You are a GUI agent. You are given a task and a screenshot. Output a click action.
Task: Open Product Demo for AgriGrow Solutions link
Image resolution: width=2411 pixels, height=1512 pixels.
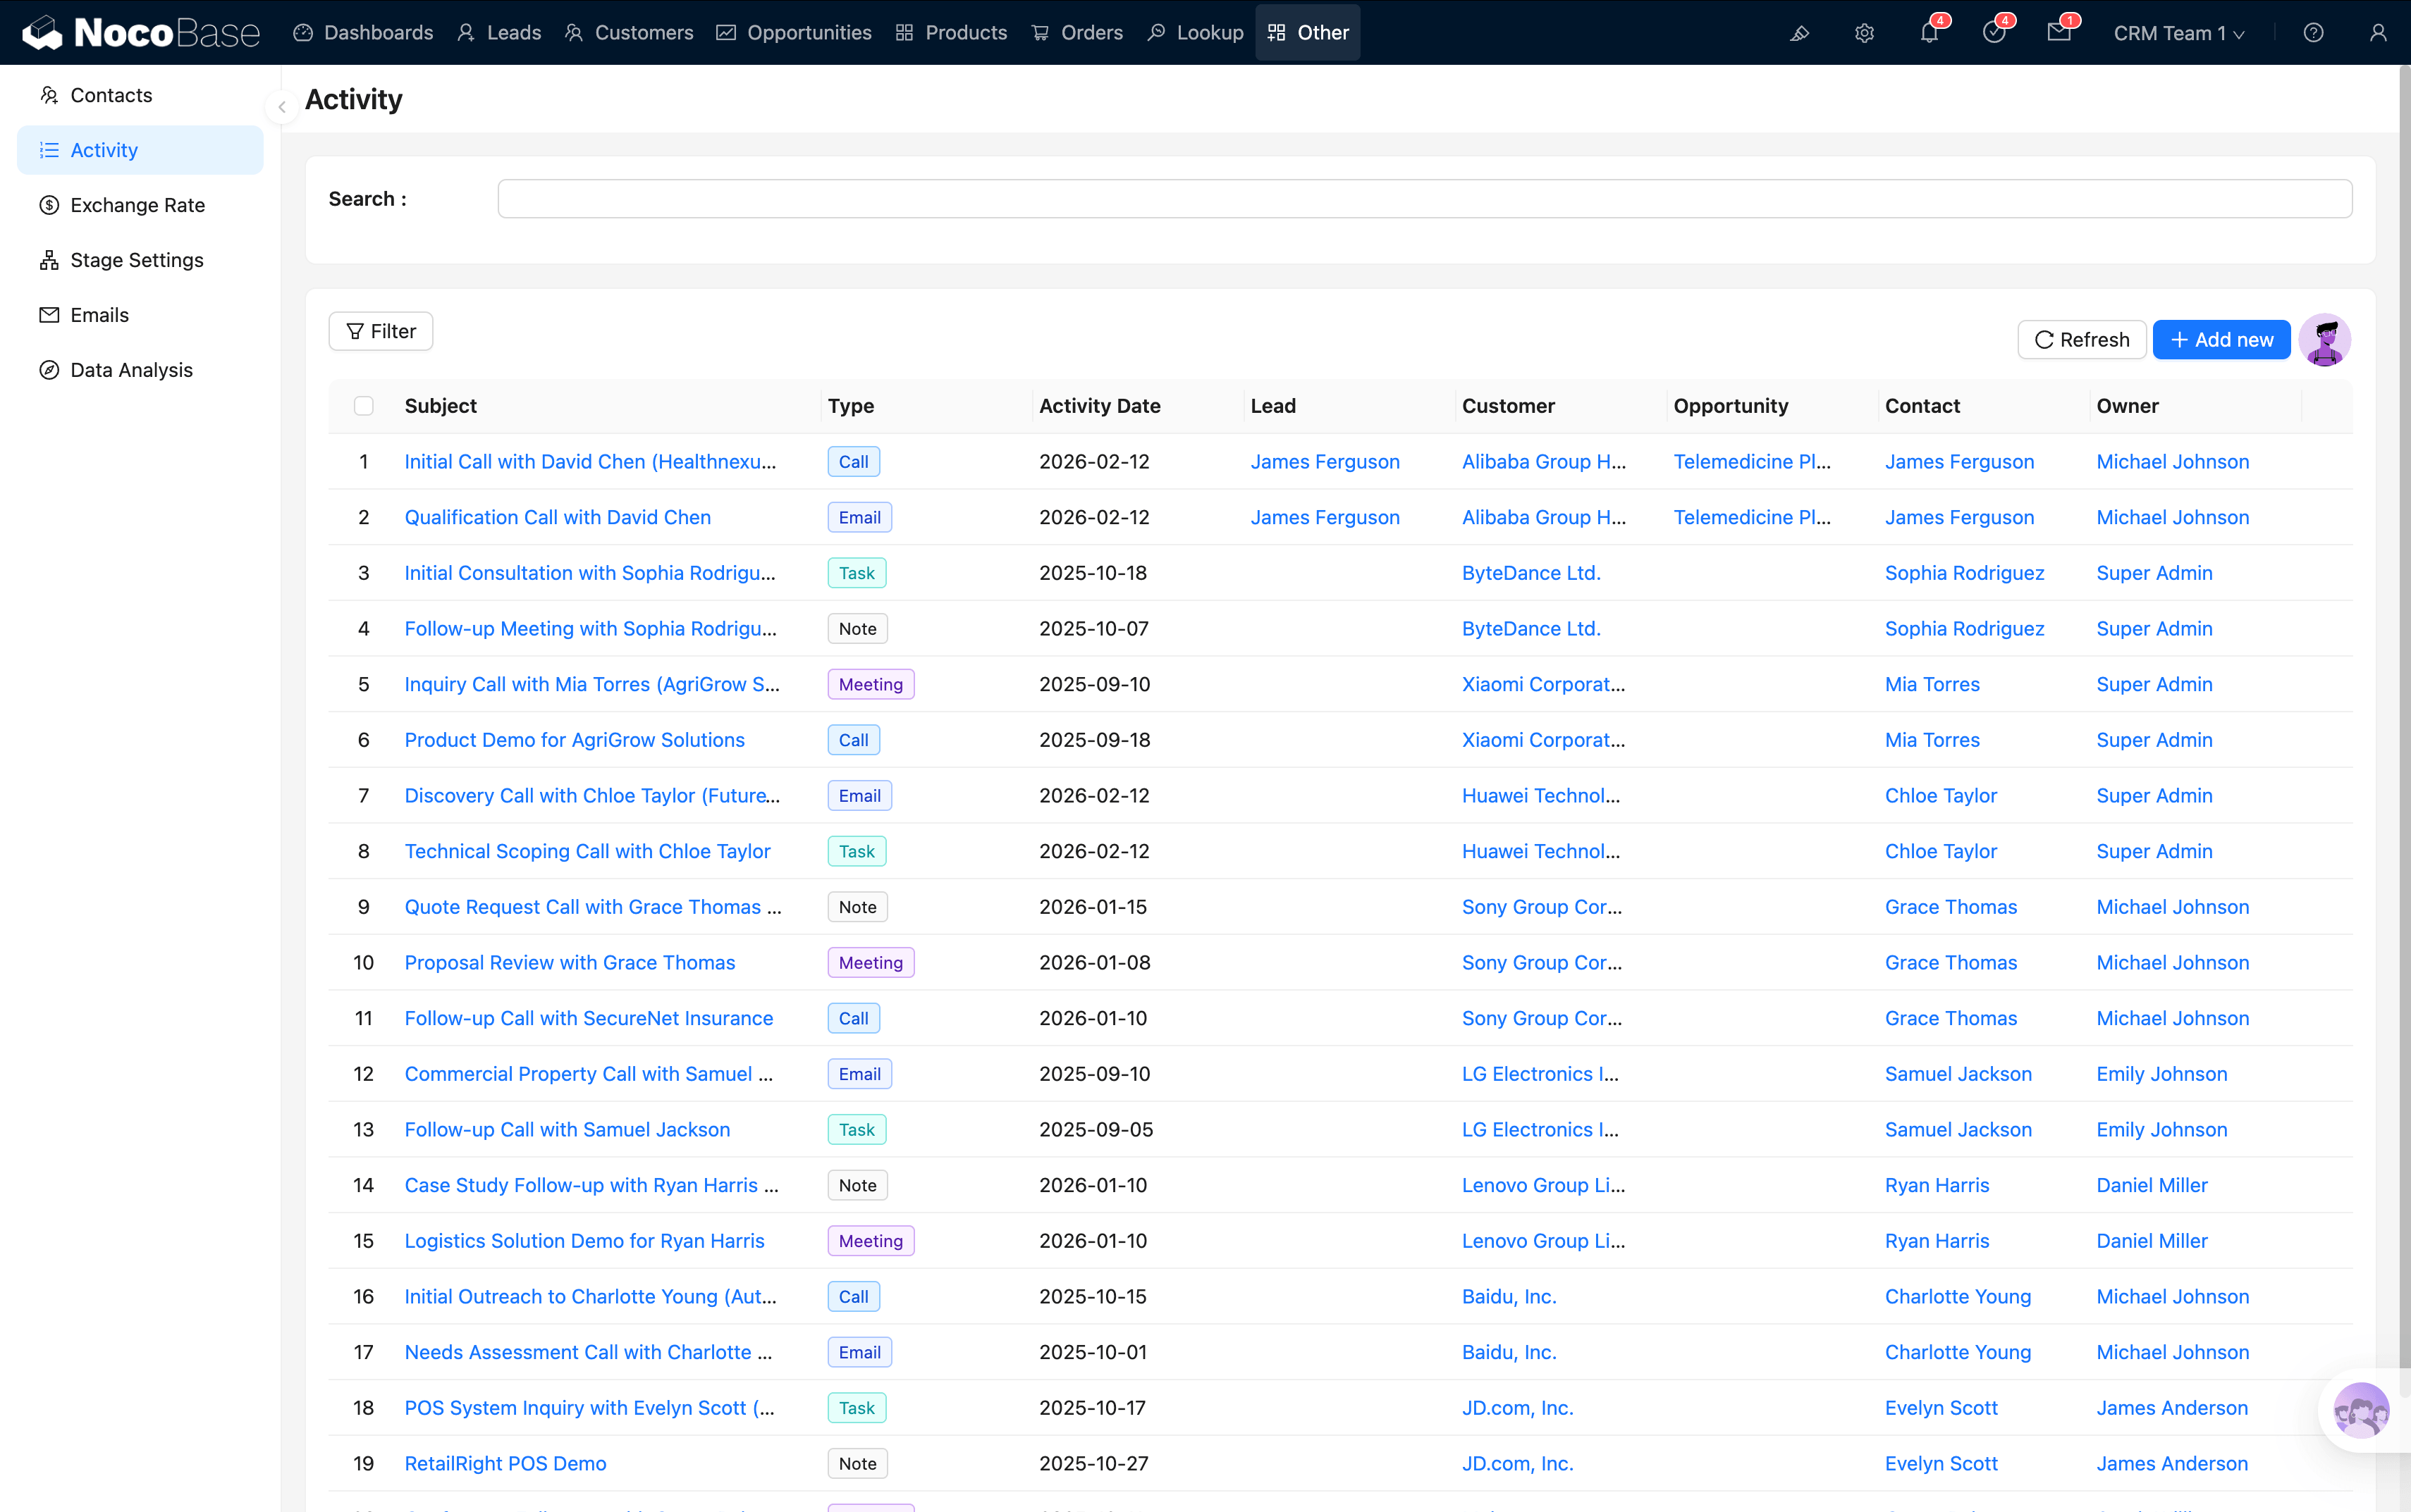click(575, 740)
